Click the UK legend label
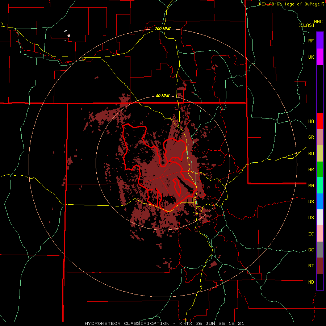 pyautogui.click(x=311, y=57)
